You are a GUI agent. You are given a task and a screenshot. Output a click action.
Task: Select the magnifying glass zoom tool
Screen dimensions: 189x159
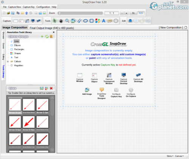[67, 21]
